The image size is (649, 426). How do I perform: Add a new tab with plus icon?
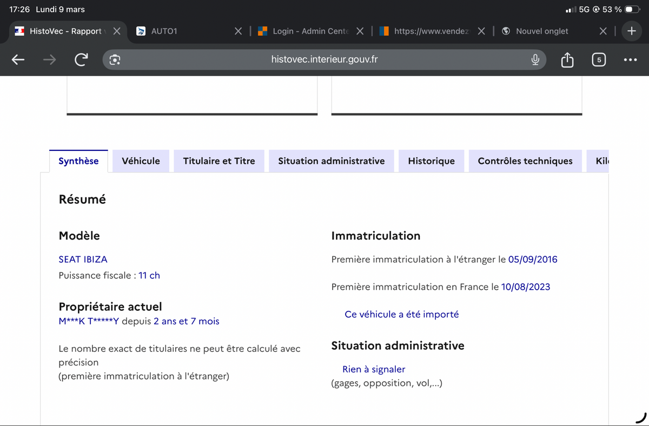click(631, 31)
